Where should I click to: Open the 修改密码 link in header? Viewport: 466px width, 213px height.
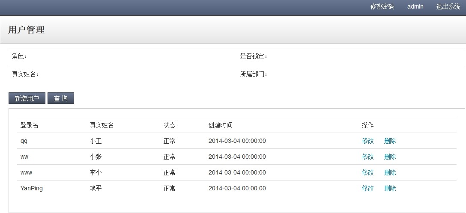[382, 6]
